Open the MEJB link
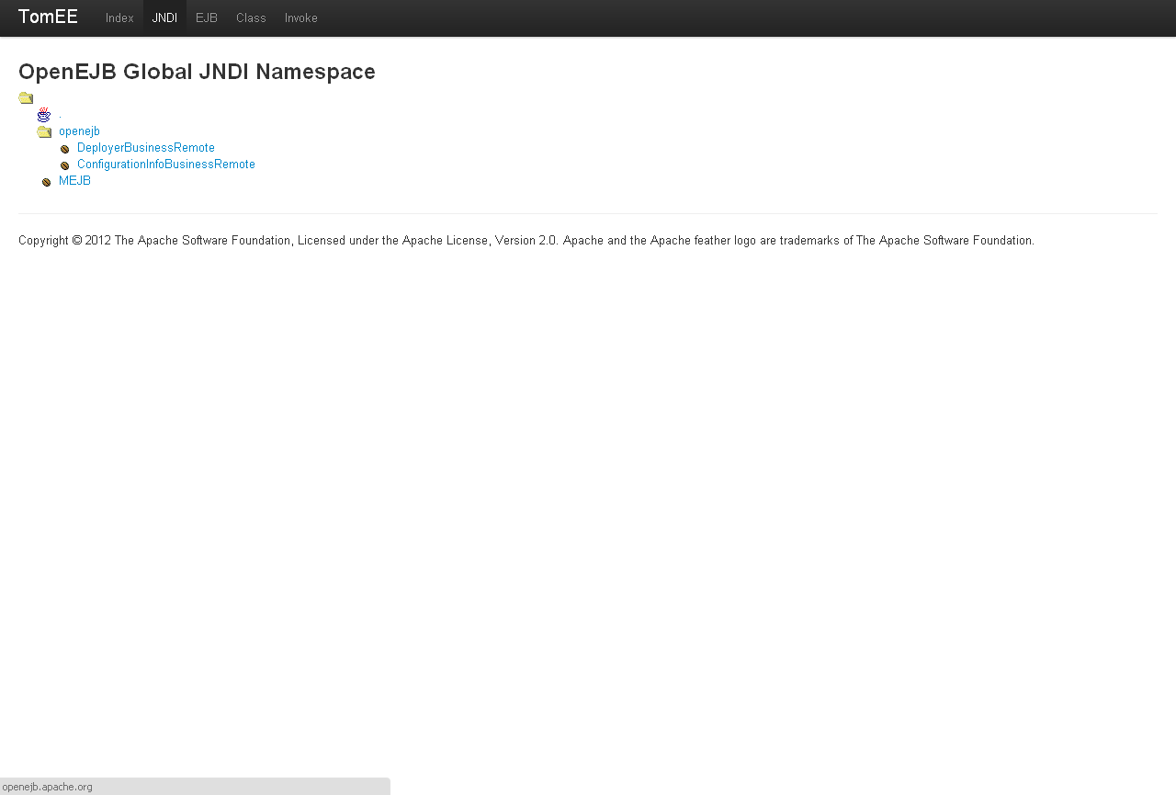 (74, 181)
